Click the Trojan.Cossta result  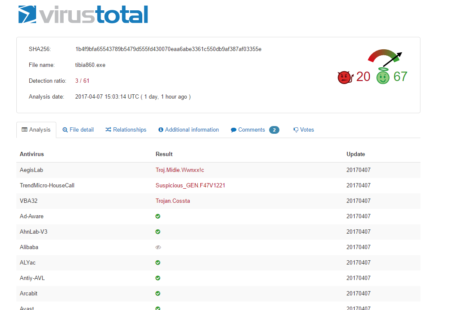tap(173, 201)
